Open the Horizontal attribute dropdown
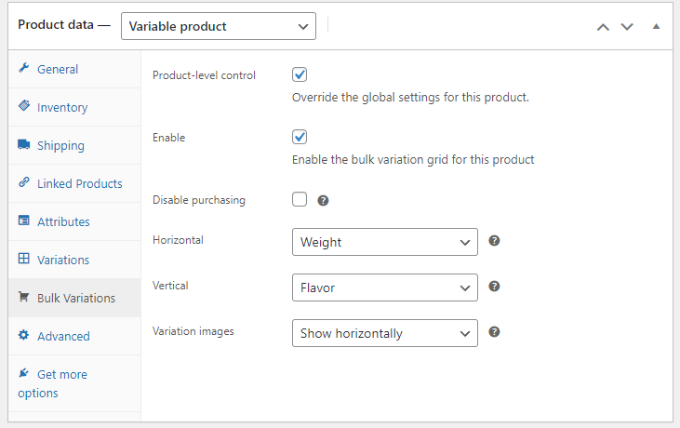 coord(384,242)
